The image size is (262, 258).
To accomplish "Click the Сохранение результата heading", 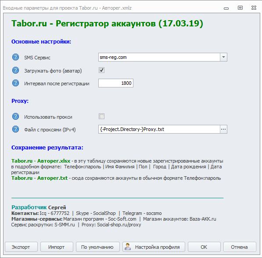I will [47, 148].
